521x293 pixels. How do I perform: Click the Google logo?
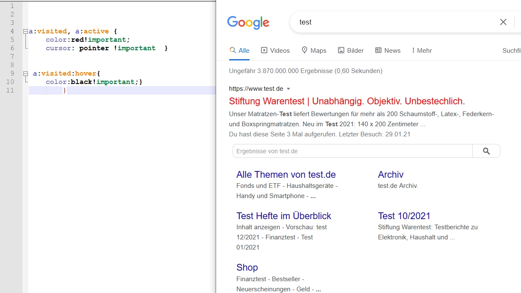click(x=248, y=22)
